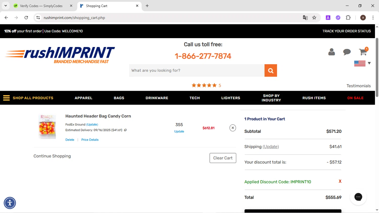Reload the page
The image size is (379, 213).
pyautogui.click(x=26, y=18)
